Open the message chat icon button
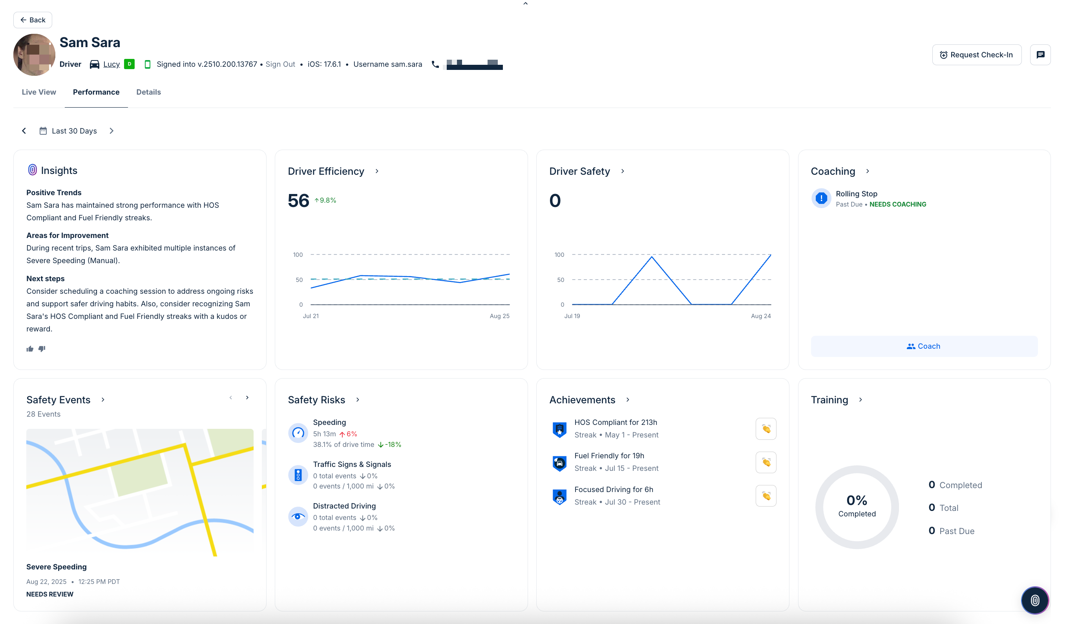1067x624 pixels. (x=1040, y=55)
